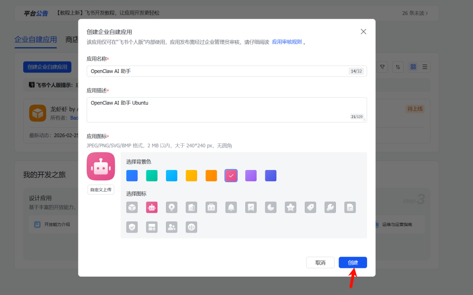Viewport: 473px width, 295px height.
Task: Select the pie chart app icon
Action: point(271,208)
